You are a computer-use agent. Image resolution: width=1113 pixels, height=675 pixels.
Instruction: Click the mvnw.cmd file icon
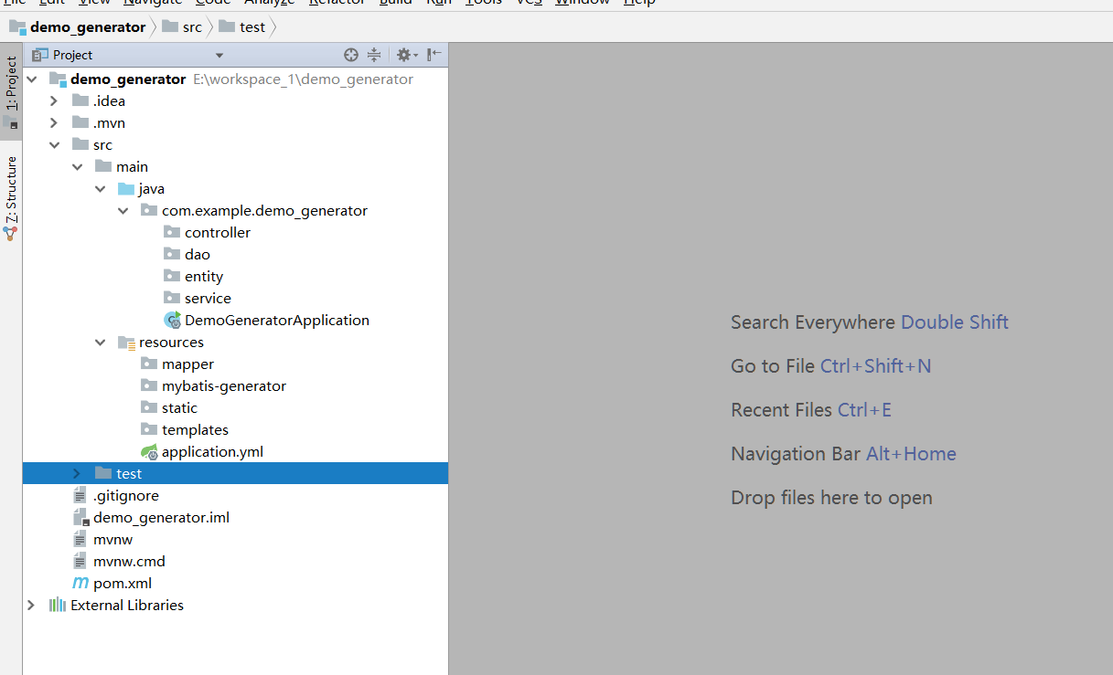tap(80, 561)
